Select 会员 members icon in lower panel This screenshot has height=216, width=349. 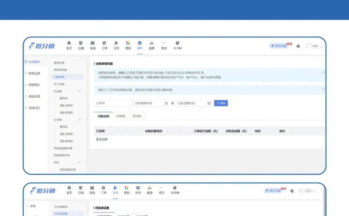click(115, 188)
